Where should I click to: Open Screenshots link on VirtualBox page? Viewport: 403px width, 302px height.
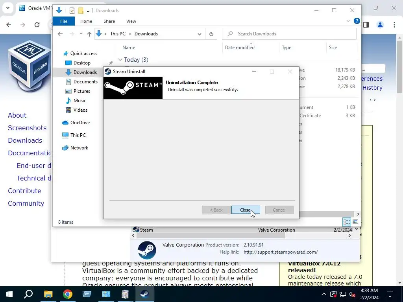point(27,128)
